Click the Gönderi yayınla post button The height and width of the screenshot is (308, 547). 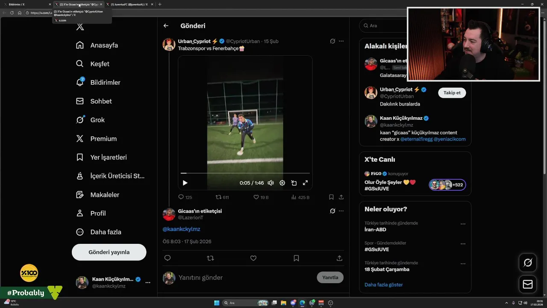tap(109, 252)
